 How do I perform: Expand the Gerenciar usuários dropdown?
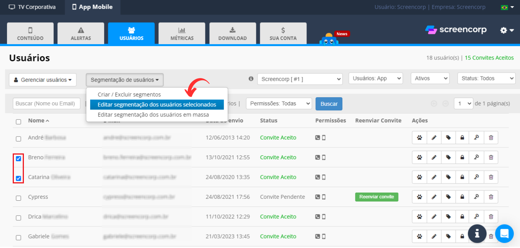43,80
